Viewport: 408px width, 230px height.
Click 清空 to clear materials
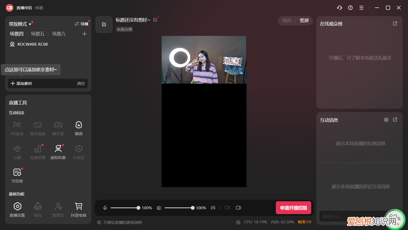click(x=81, y=83)
